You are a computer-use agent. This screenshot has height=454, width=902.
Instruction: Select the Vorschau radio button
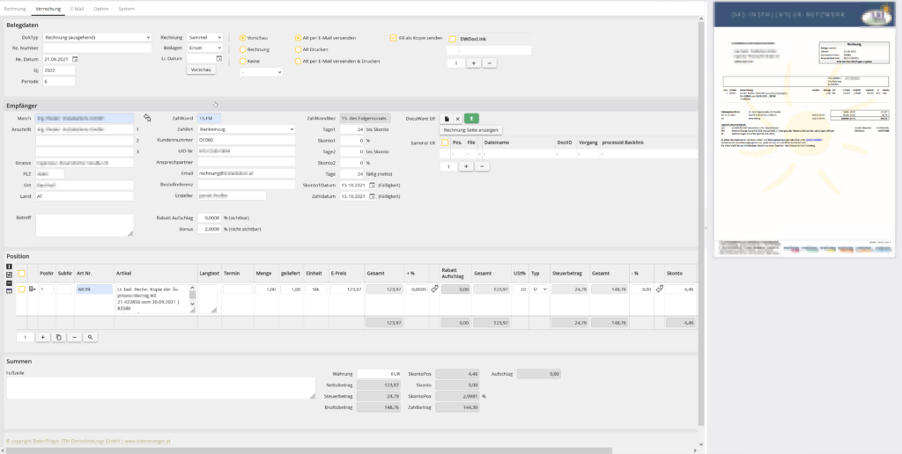(243, 38)
